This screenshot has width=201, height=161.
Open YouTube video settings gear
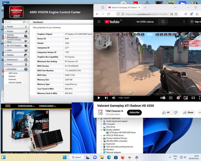click(x=178, y=98)
